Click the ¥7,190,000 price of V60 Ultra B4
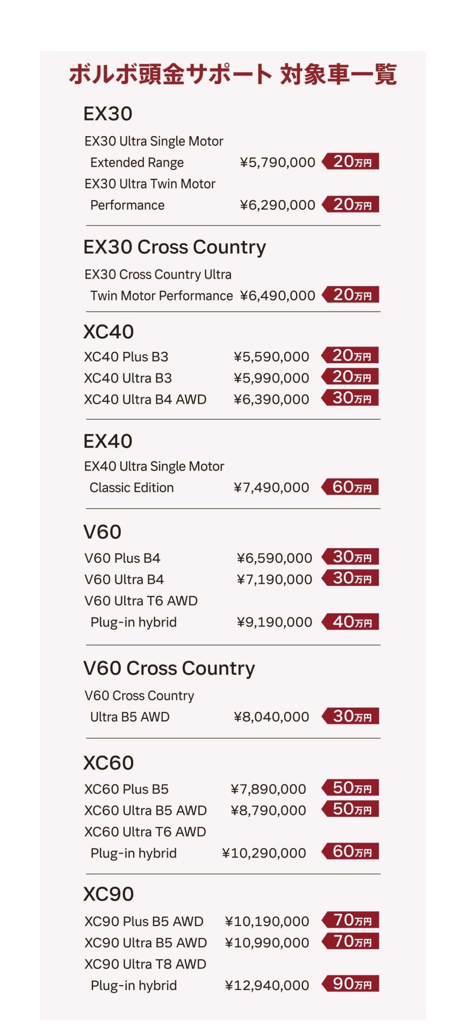The width and height of the screenshot is (462, 1033). coord(275,579)
